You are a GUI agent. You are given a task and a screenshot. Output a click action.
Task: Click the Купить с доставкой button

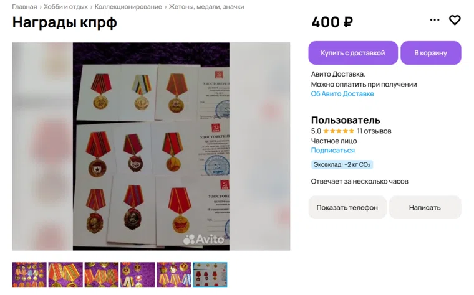coord(353,53)
